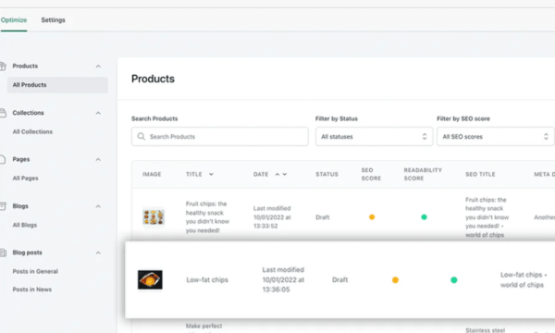The height and width of the screenshot is (333, 555).
Task: Click the Search Products input field
Action: pos(220,136)
